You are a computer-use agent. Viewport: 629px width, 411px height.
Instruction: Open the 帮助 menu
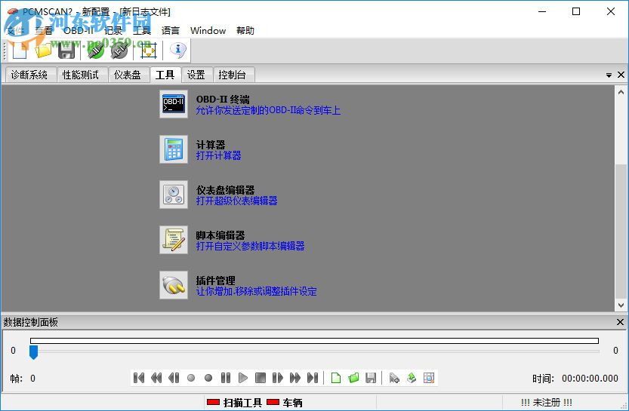[x=245, y=30]
